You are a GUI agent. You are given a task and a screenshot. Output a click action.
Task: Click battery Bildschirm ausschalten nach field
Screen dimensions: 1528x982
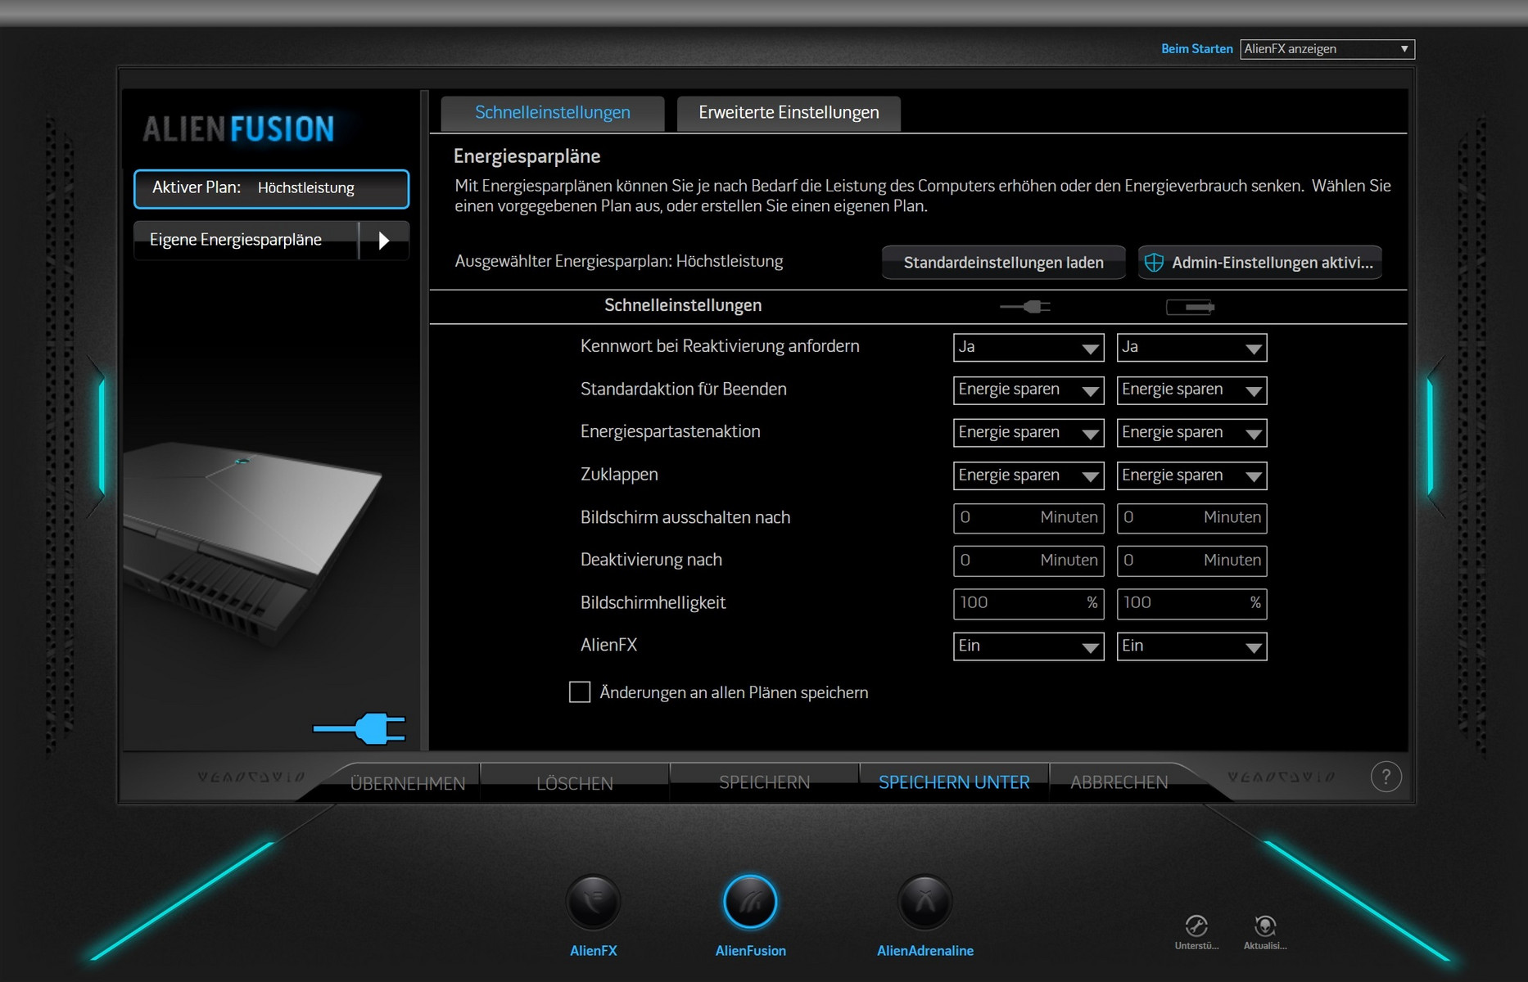point(1191,518)
